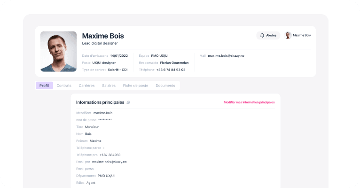Open the Fiche de poste tab
The height and width of the screenshot is (188, 360).
point(135,86)
